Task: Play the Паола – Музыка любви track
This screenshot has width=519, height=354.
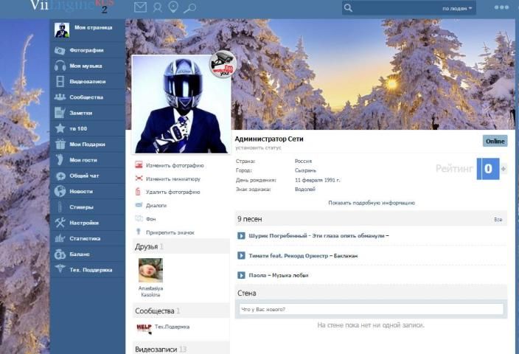Action: [241, 275]
